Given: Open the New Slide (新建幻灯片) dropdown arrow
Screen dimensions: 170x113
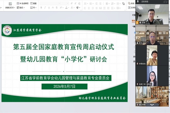Looking at the screenshot, I should click(x=14, y=8).
